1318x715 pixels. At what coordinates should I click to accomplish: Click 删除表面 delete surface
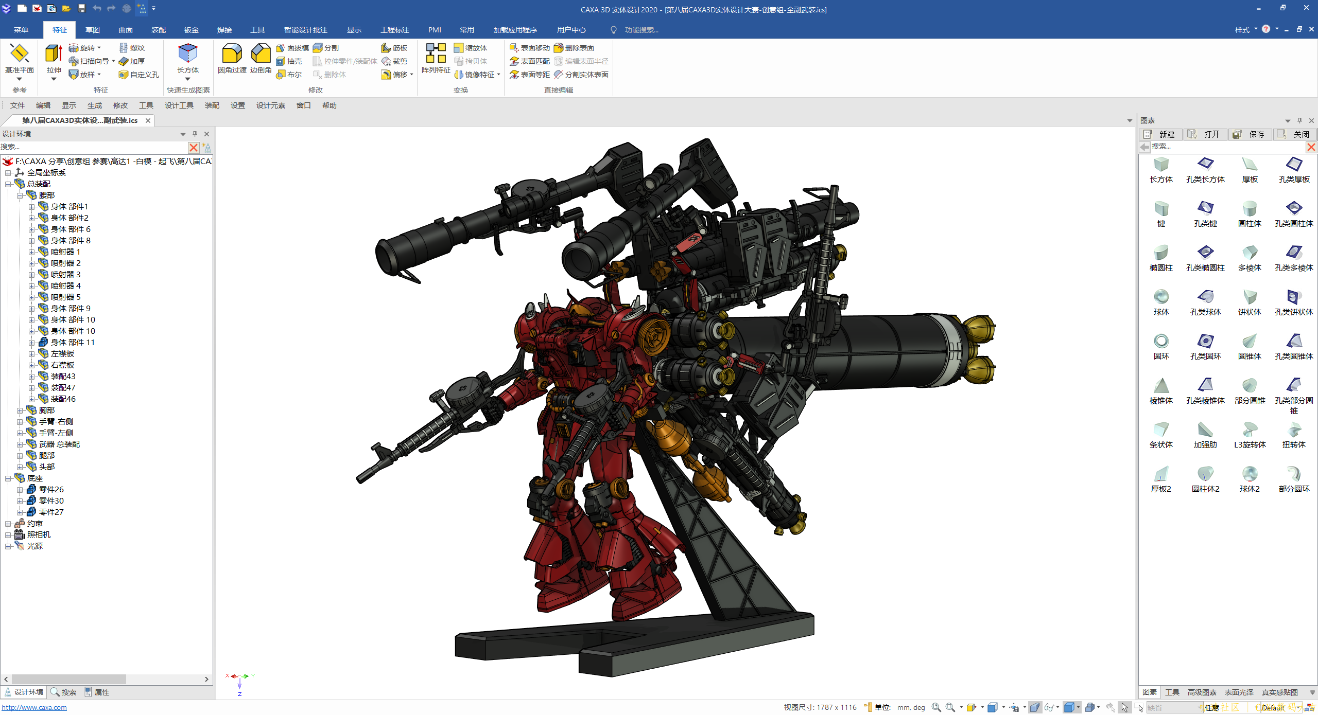tap(574, 48)
